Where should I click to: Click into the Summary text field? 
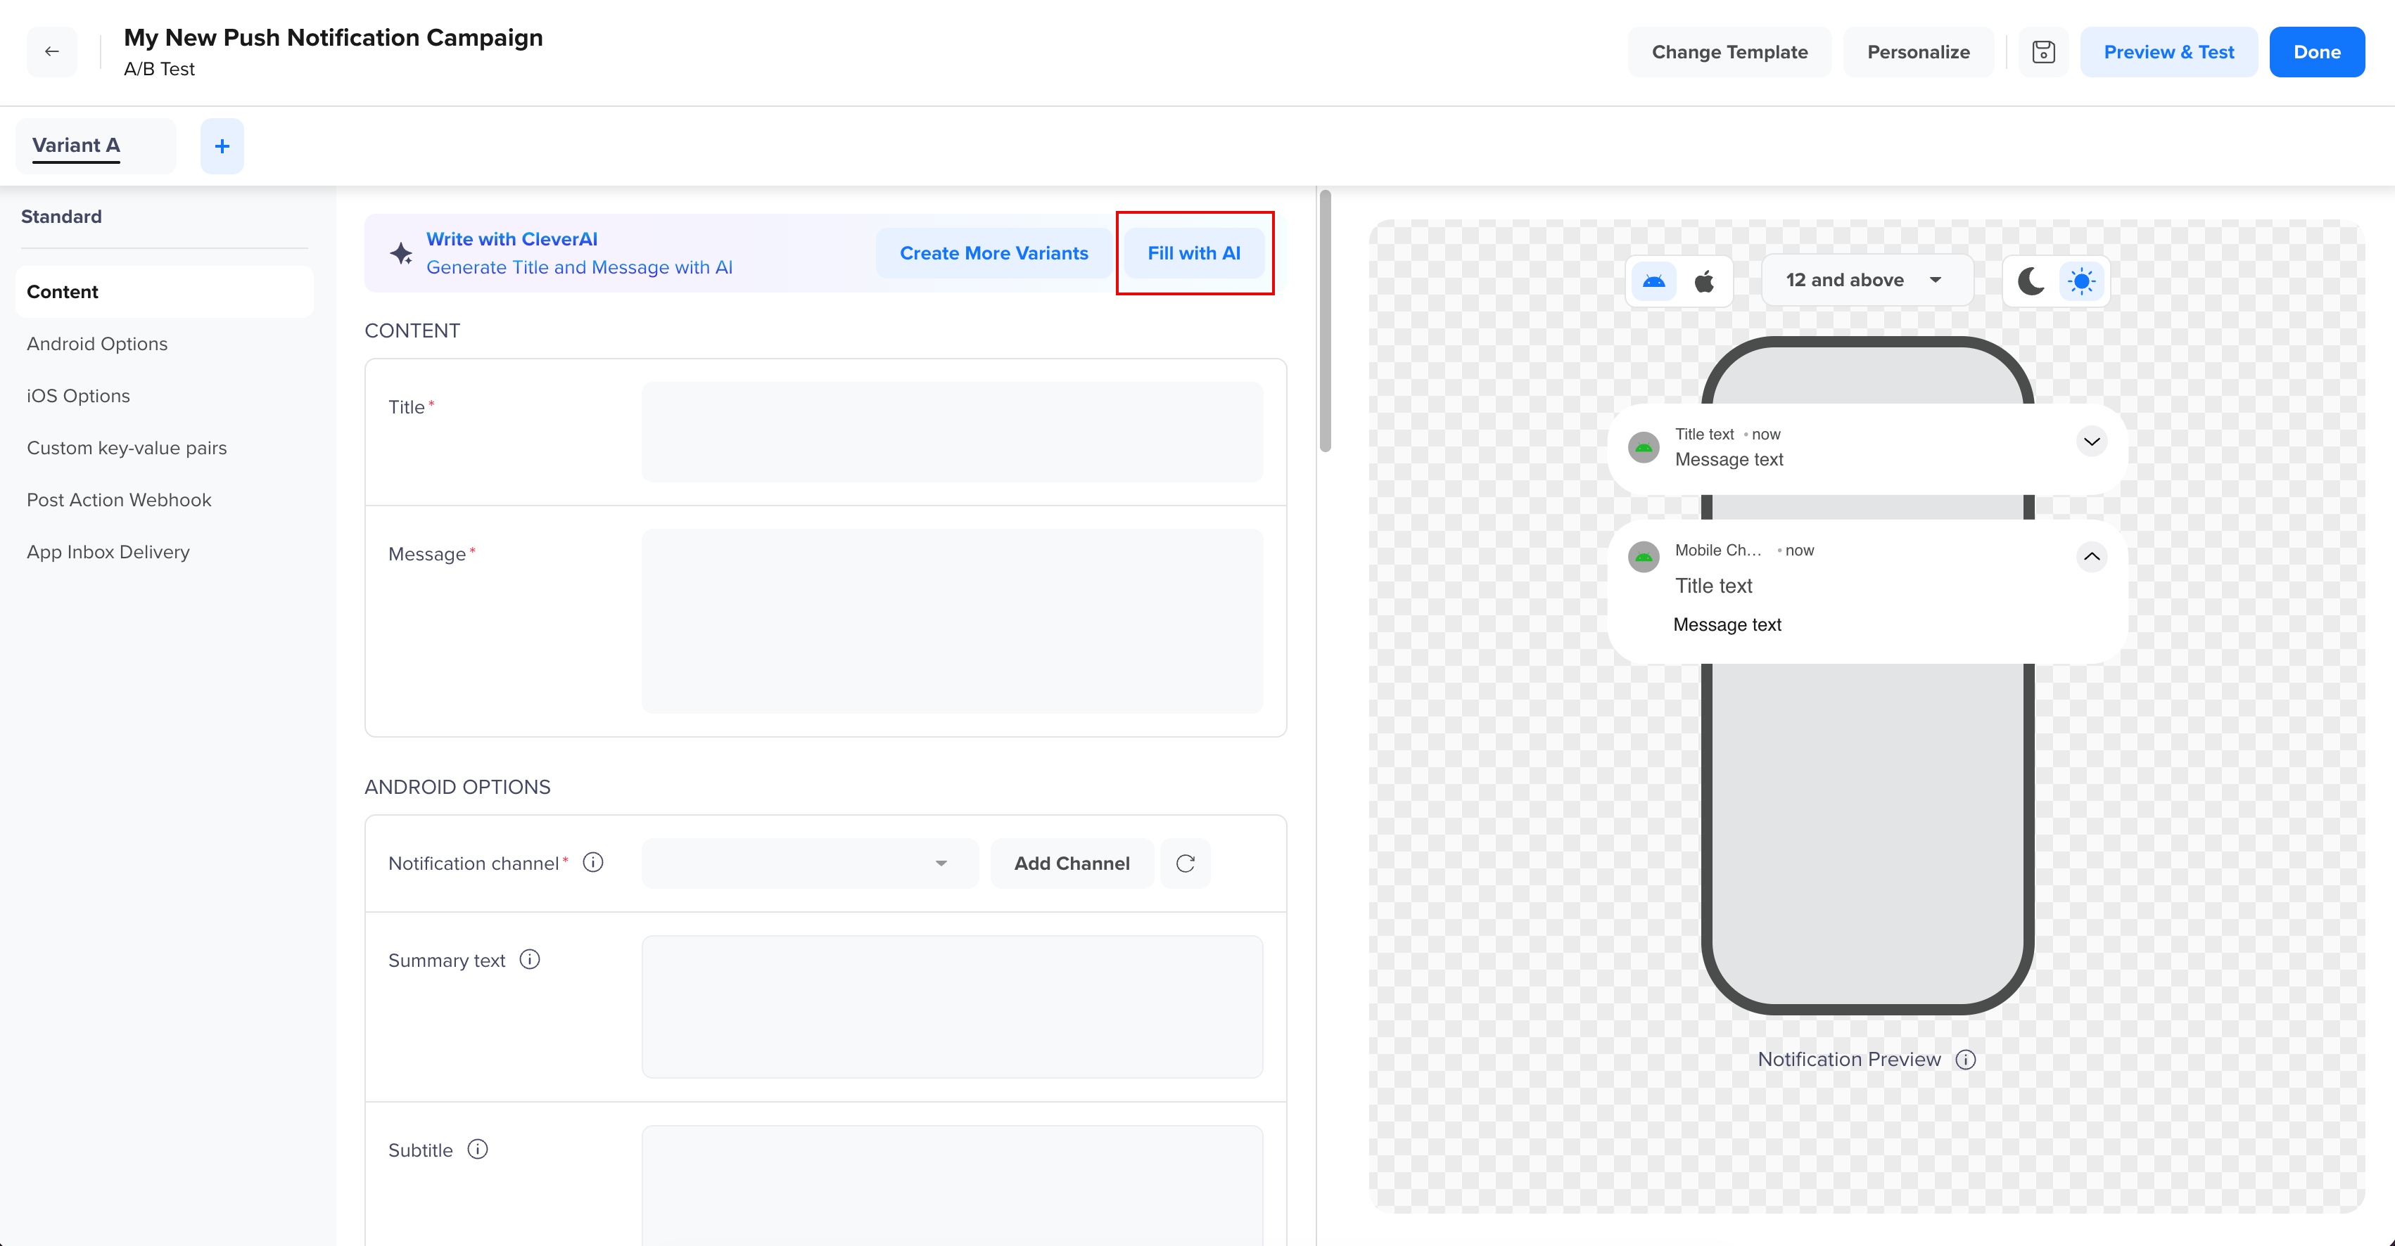click(x=952, y=1006)
